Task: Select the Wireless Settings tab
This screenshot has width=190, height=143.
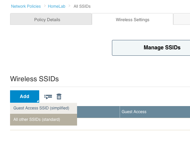Action: tap(132, 19)
